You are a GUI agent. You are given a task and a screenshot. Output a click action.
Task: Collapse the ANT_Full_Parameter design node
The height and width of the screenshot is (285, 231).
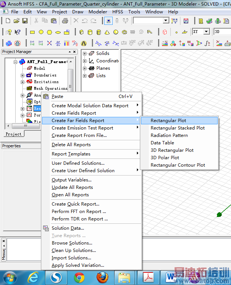tap(16, 62)
